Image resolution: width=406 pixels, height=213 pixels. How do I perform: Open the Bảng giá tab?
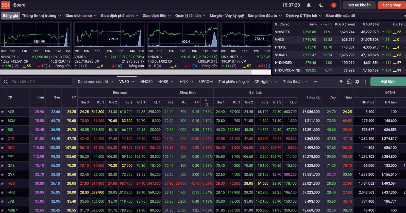pos(10,16)
